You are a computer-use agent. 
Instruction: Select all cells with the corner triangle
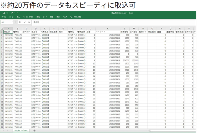[x=2, y=29]
